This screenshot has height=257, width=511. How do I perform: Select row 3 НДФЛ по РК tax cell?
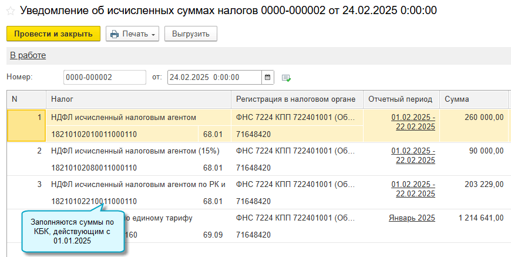click(x=139, y=185)
